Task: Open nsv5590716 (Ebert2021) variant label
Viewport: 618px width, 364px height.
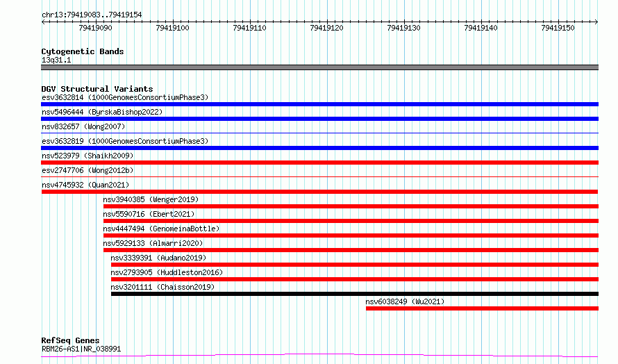Action: coord(149,214)
